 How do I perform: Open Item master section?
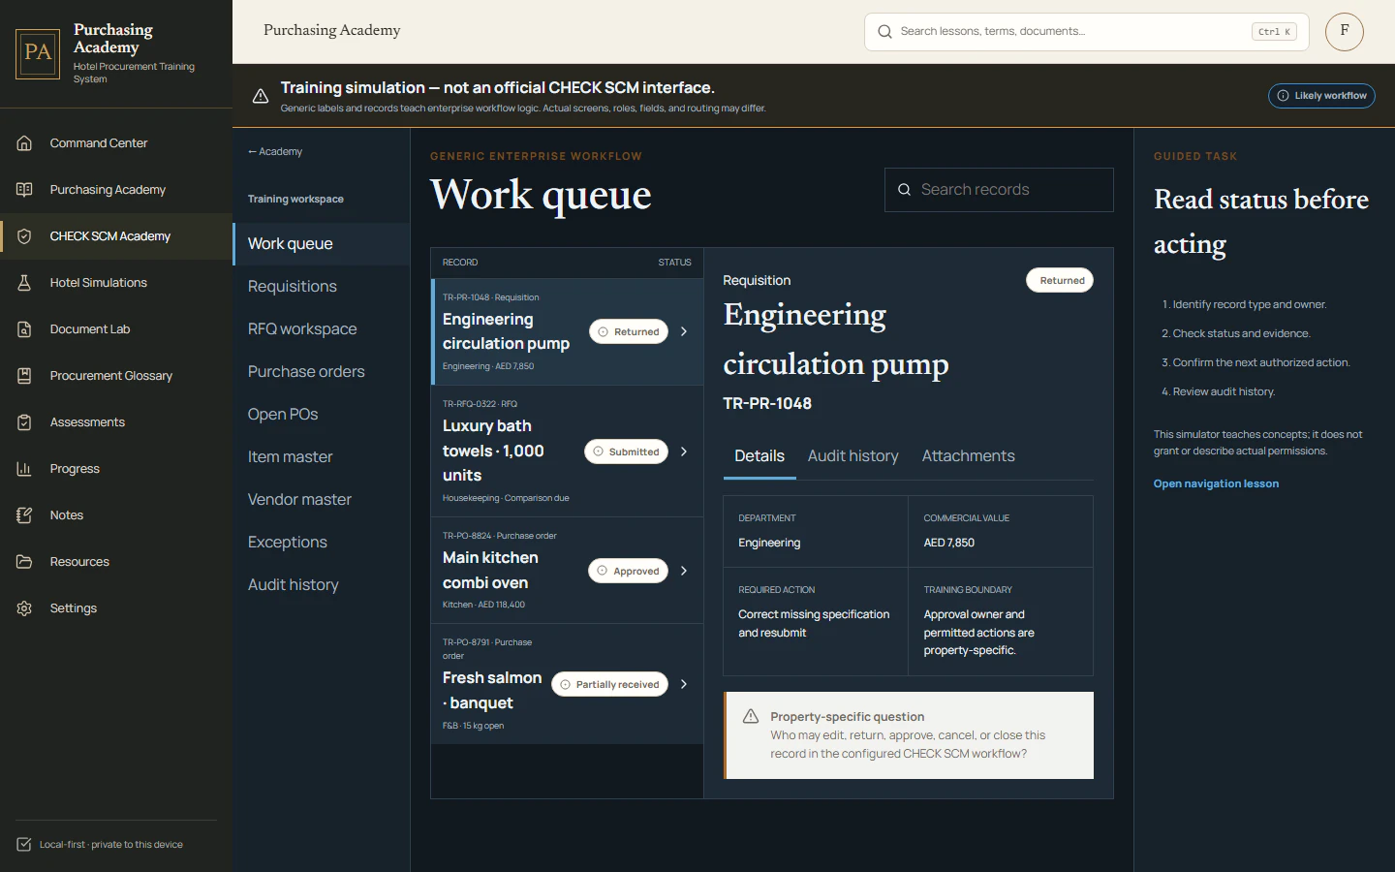pos(322,457)
